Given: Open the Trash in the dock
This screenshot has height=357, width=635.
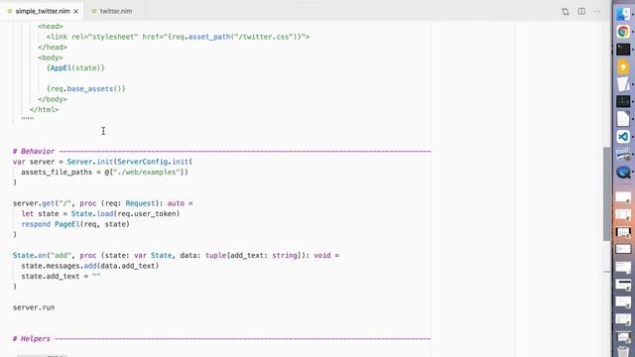Looking at the screenshot, I should (623, 351).
